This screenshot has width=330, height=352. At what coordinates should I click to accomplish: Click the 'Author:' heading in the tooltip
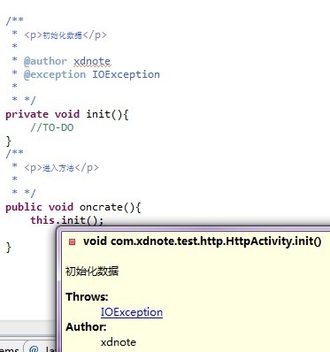[86, 326]
